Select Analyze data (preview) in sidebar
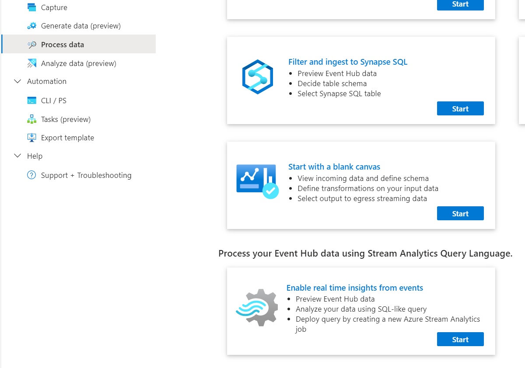Image resolution: width=525 pixels, height=368 pixels. coord(78,63)
